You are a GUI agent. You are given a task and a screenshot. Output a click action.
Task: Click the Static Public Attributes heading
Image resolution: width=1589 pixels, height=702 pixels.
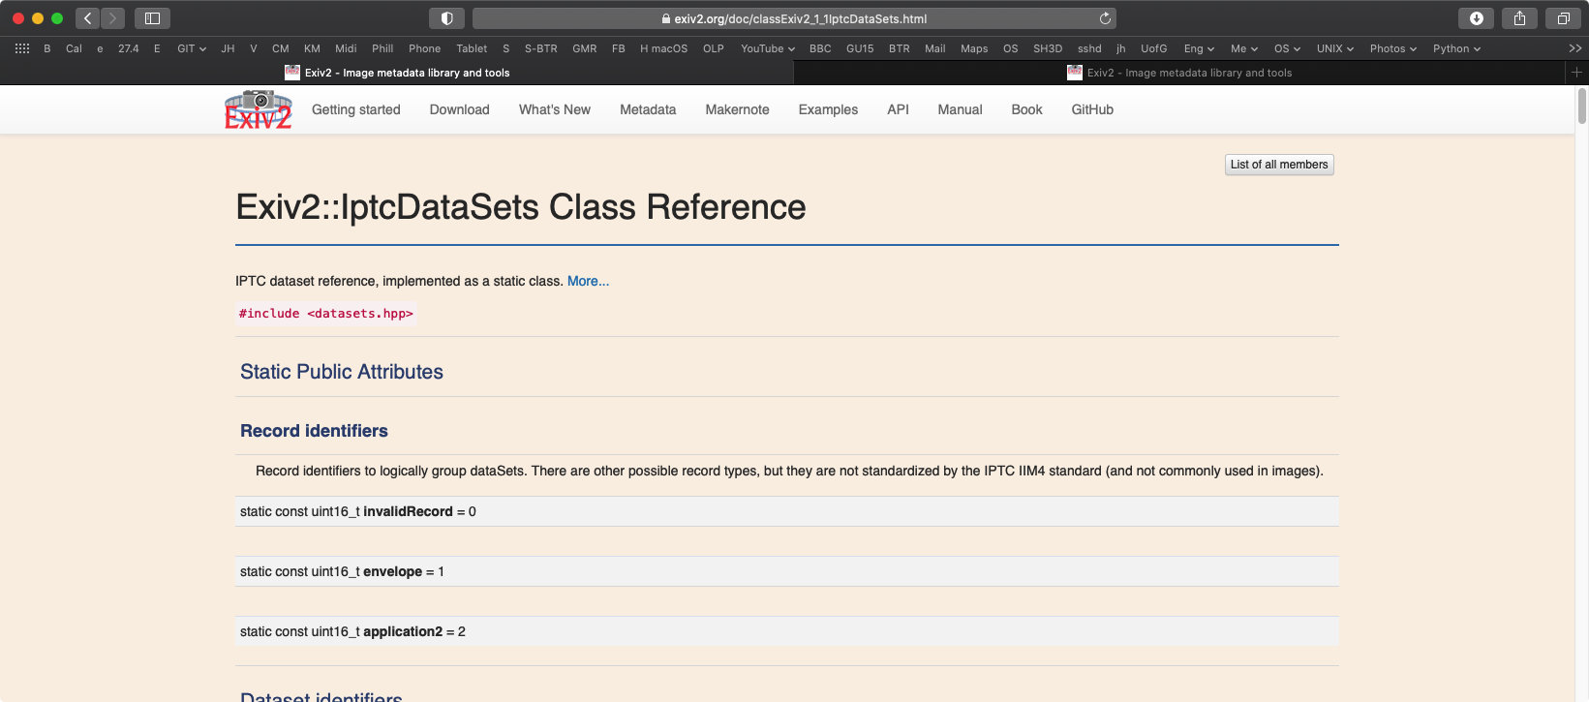tap(342, 372)
